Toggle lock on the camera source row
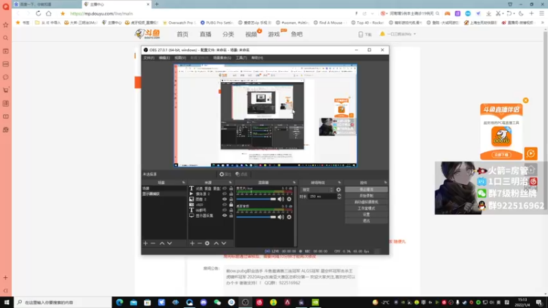 [x=231, y=205]
